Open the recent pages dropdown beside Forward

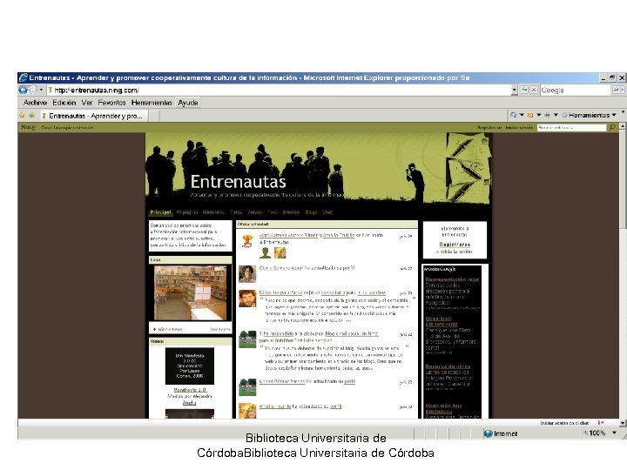(x=41, y=90)
